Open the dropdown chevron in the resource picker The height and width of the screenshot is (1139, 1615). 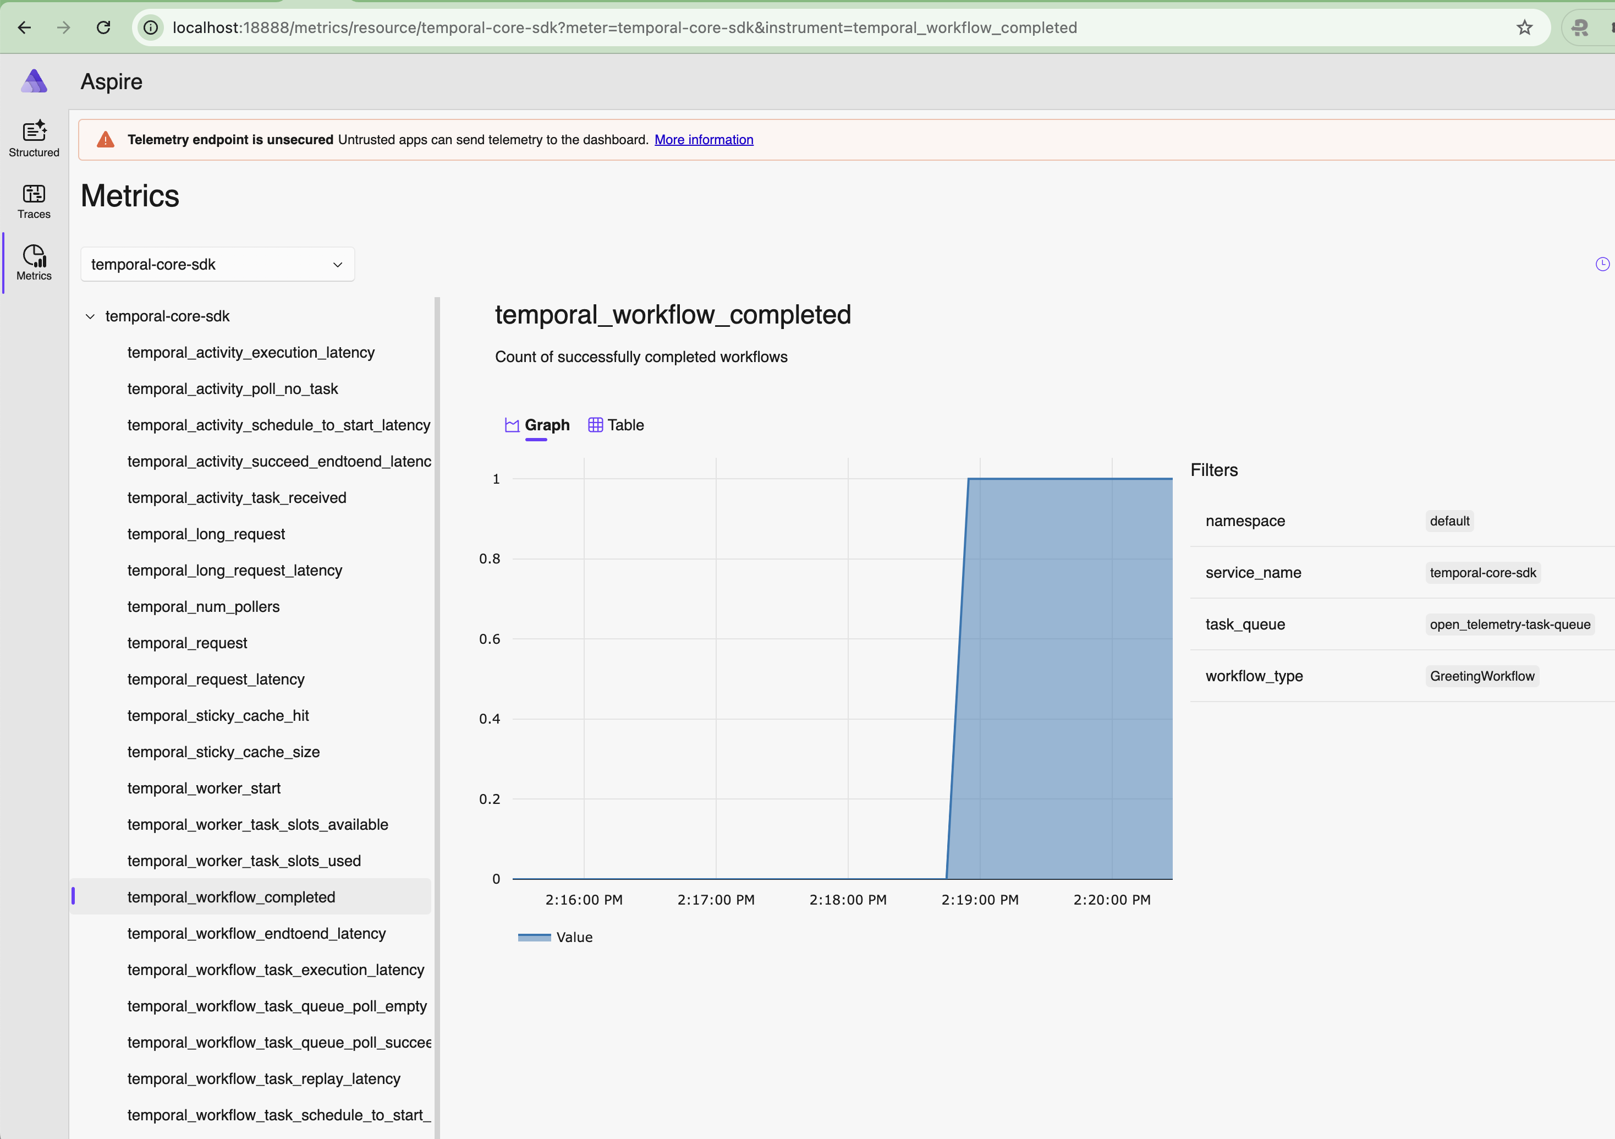point(338,265)
